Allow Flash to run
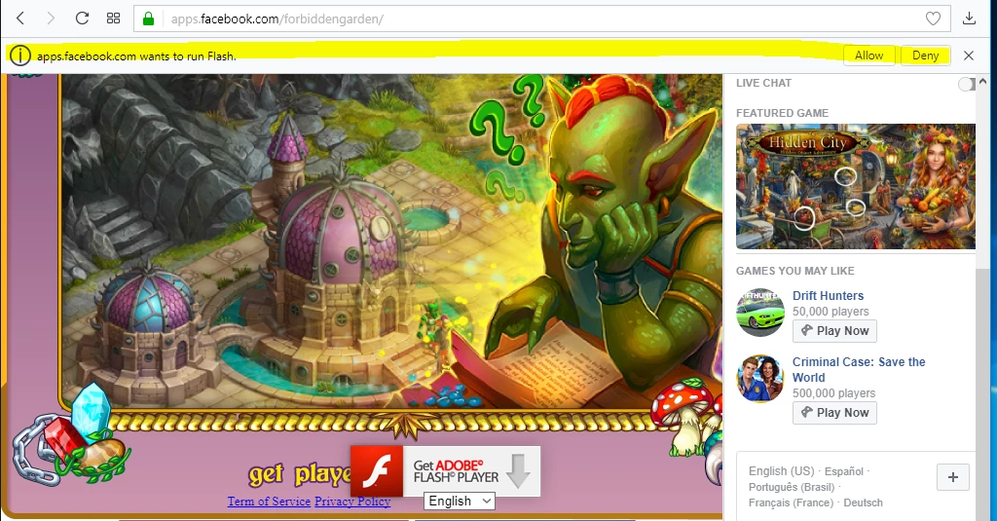Screen dimensions: 997x521 (x=868, y=56)
